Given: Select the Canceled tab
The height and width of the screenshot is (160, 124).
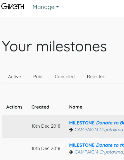Looking at the screenshot, I should click(65, 77).
